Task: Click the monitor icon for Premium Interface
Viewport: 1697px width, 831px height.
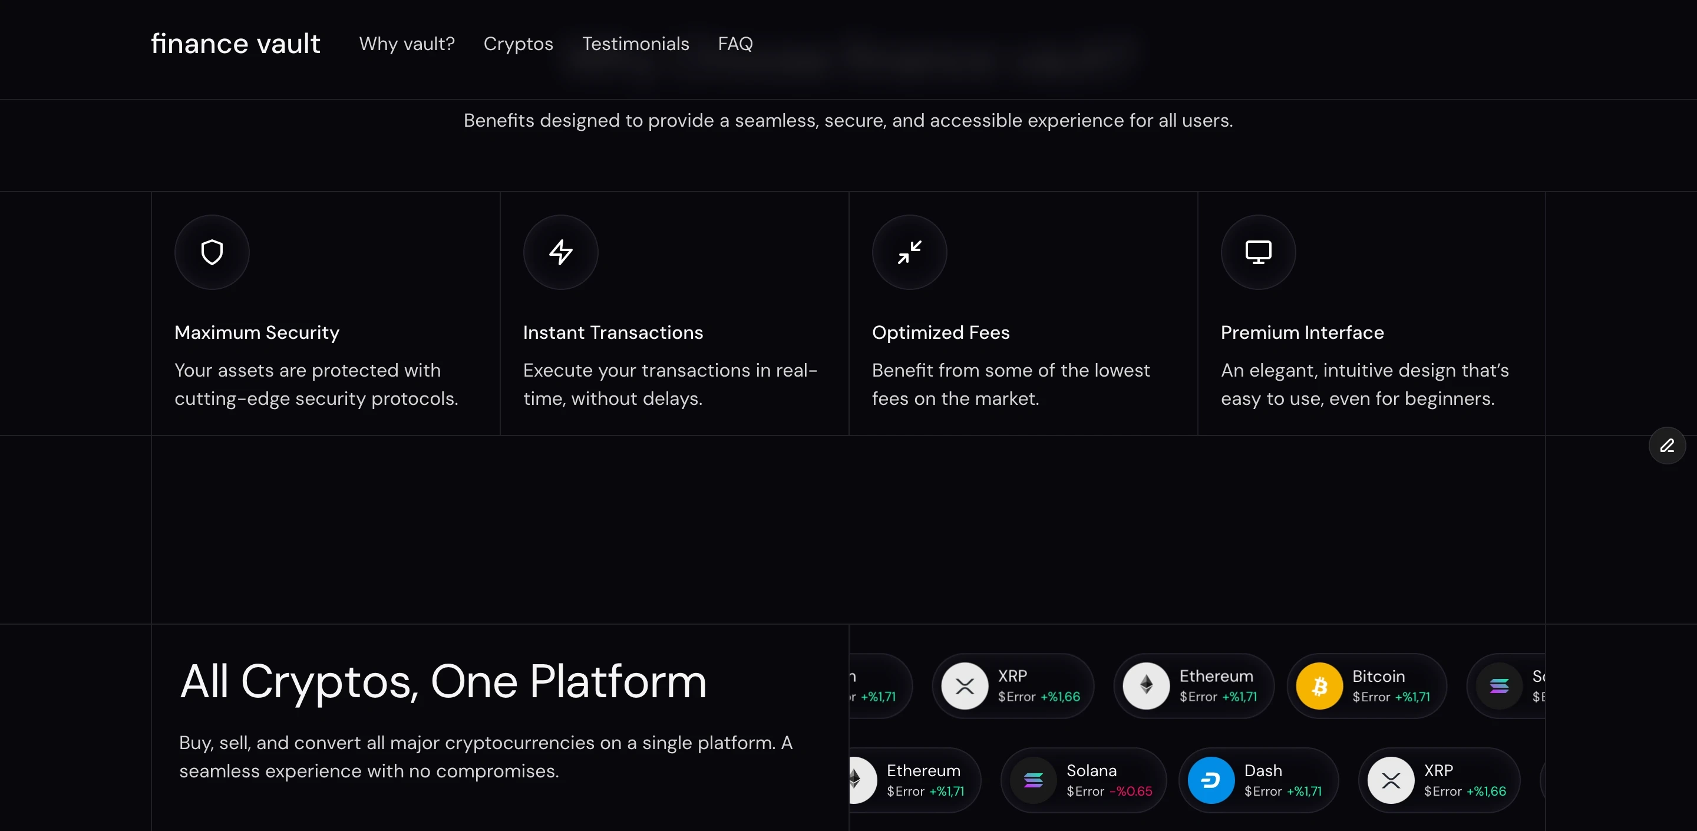Action: 1257,252
